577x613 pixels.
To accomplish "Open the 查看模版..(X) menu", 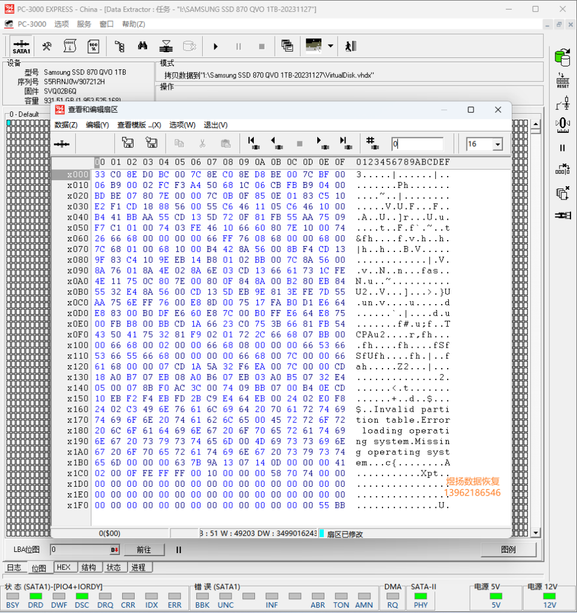I will pyautogui.click(x=139, y=125).
